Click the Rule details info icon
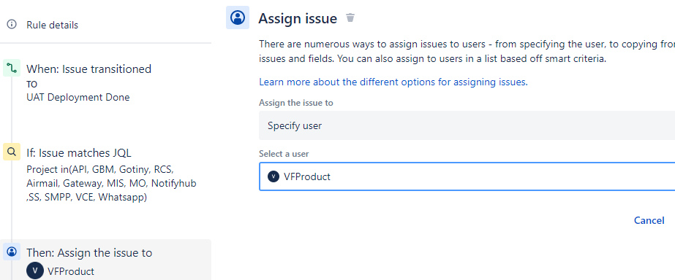Screen dimensions: 675x280 (12, 25)
